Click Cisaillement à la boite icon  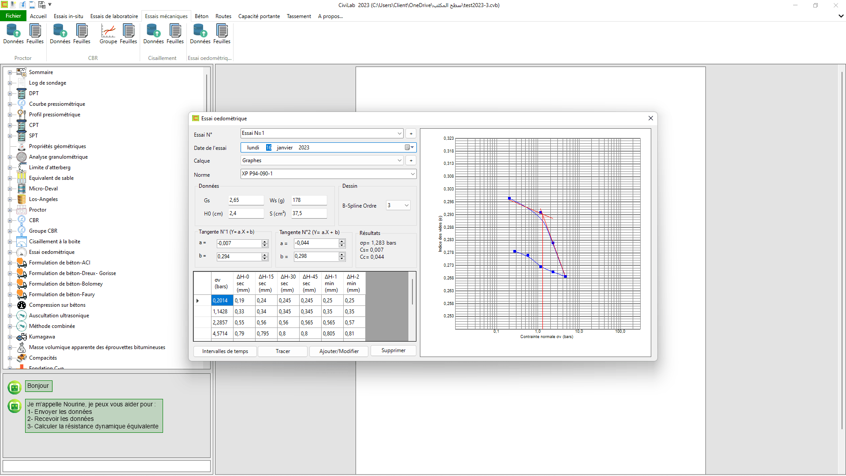click(x=22, y=242)
